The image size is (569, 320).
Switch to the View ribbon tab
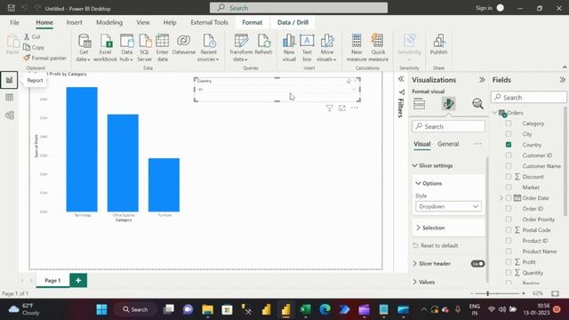(143, 22)
